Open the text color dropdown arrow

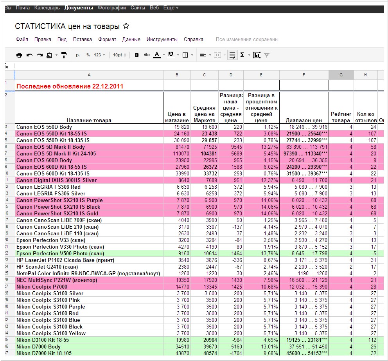tap(164, 55)
